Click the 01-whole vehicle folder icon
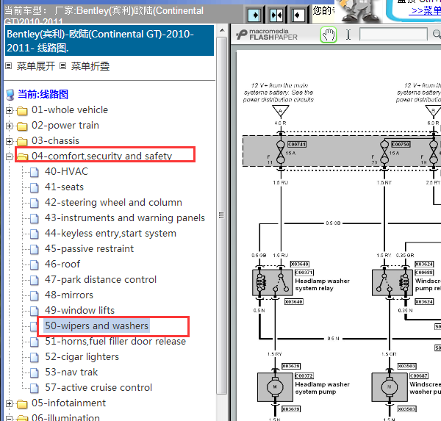 click(22, 111)
